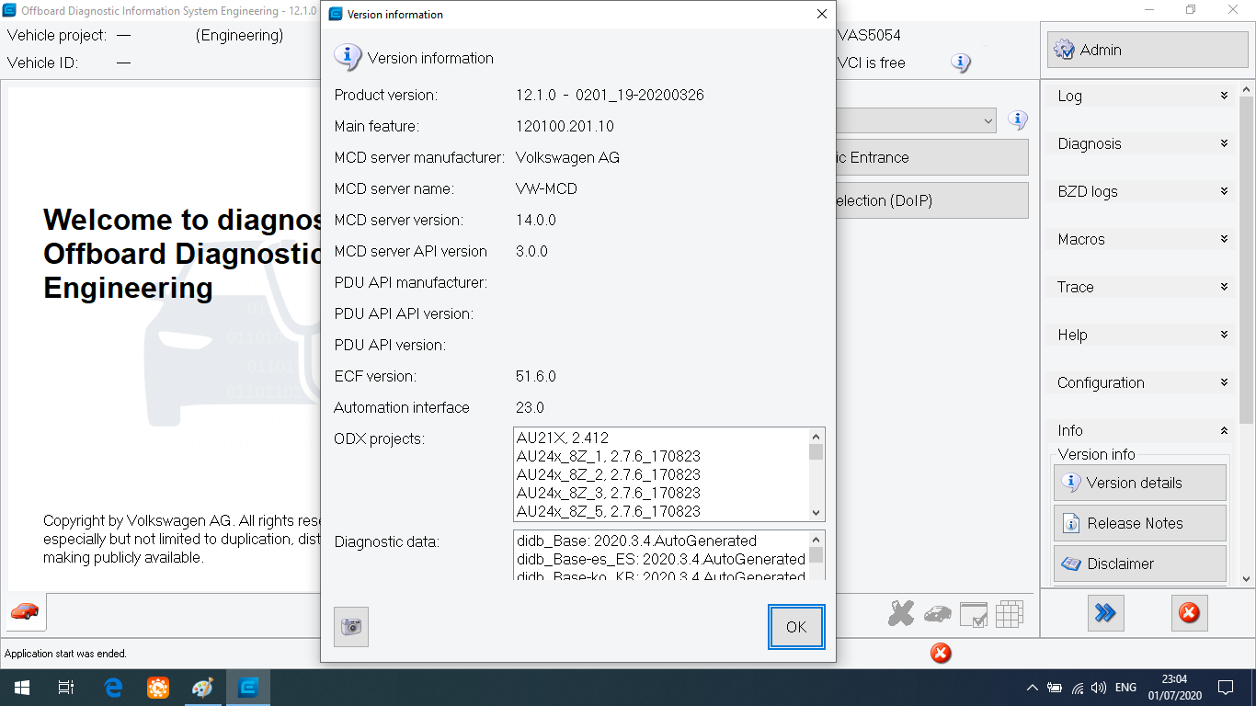
Task: Click the ODIS Engineering taskbar icon
Action: (x=248, y=688)
